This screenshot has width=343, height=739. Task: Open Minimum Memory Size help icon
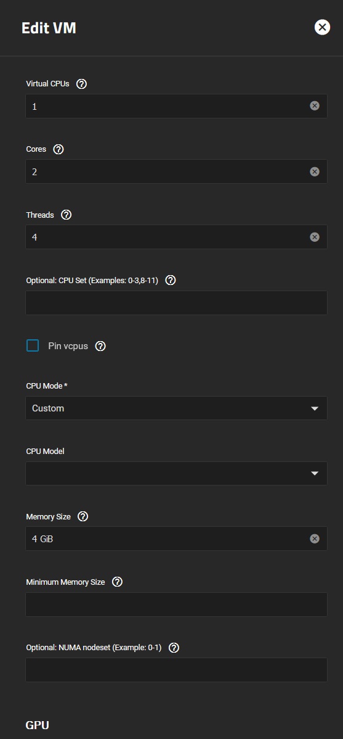pos(118,582)
